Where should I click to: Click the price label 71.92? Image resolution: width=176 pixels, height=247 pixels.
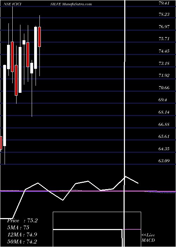click(164, 75)
